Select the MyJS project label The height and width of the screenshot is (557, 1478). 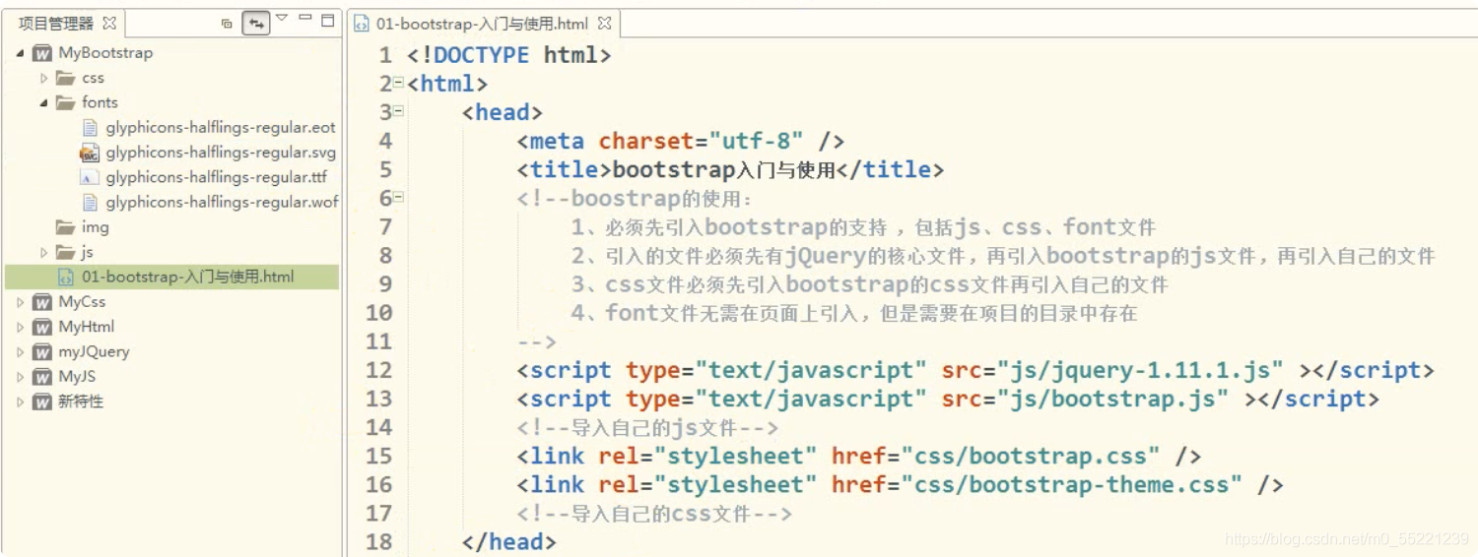77,377
